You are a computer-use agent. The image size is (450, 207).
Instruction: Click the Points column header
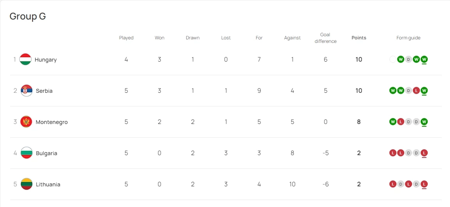point(359,38)
